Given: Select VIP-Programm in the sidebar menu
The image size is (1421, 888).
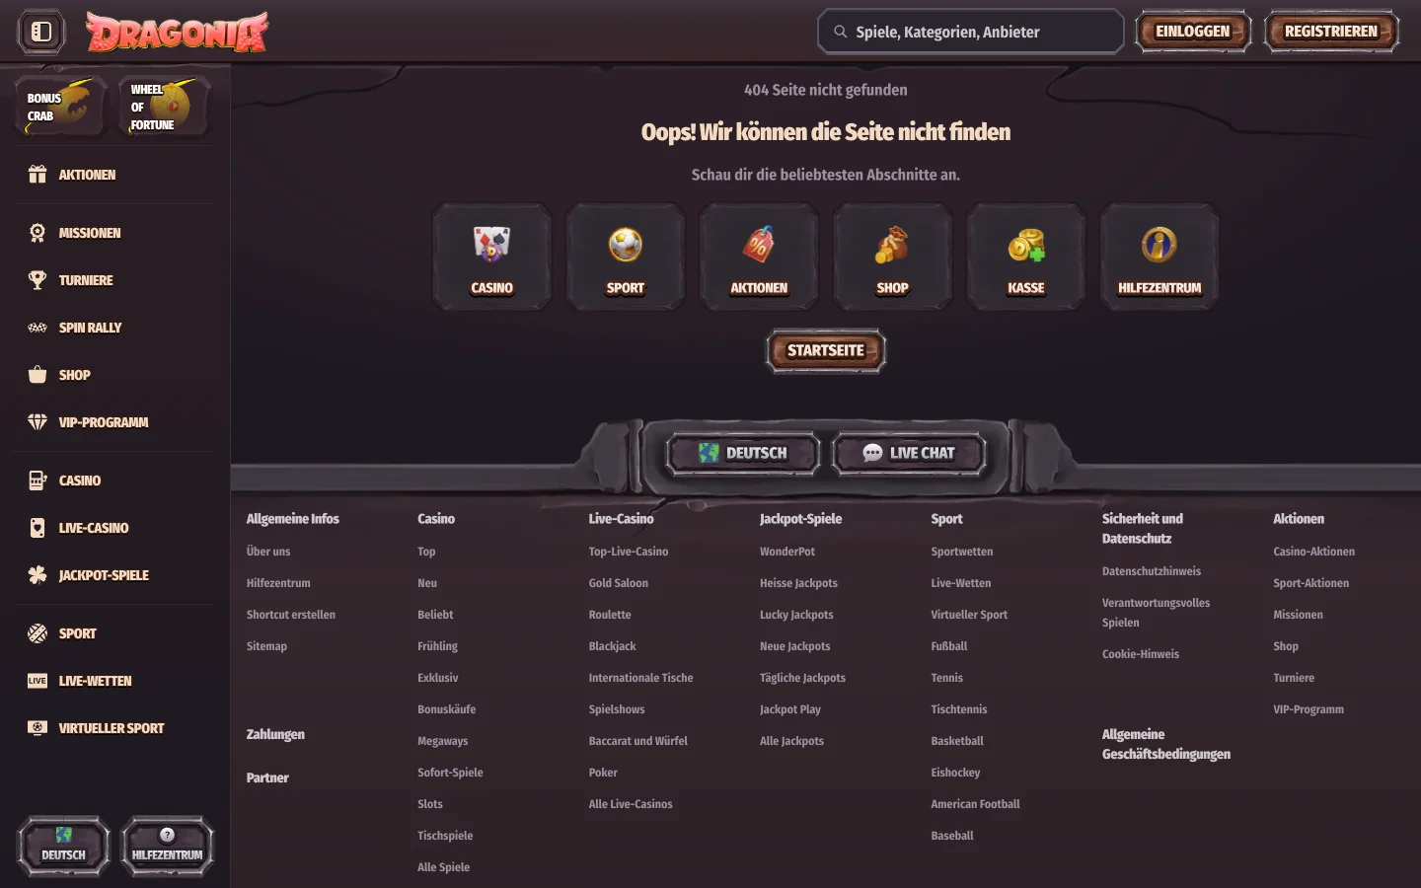Looking at the screenshot, I should click(x=104, y=422).
